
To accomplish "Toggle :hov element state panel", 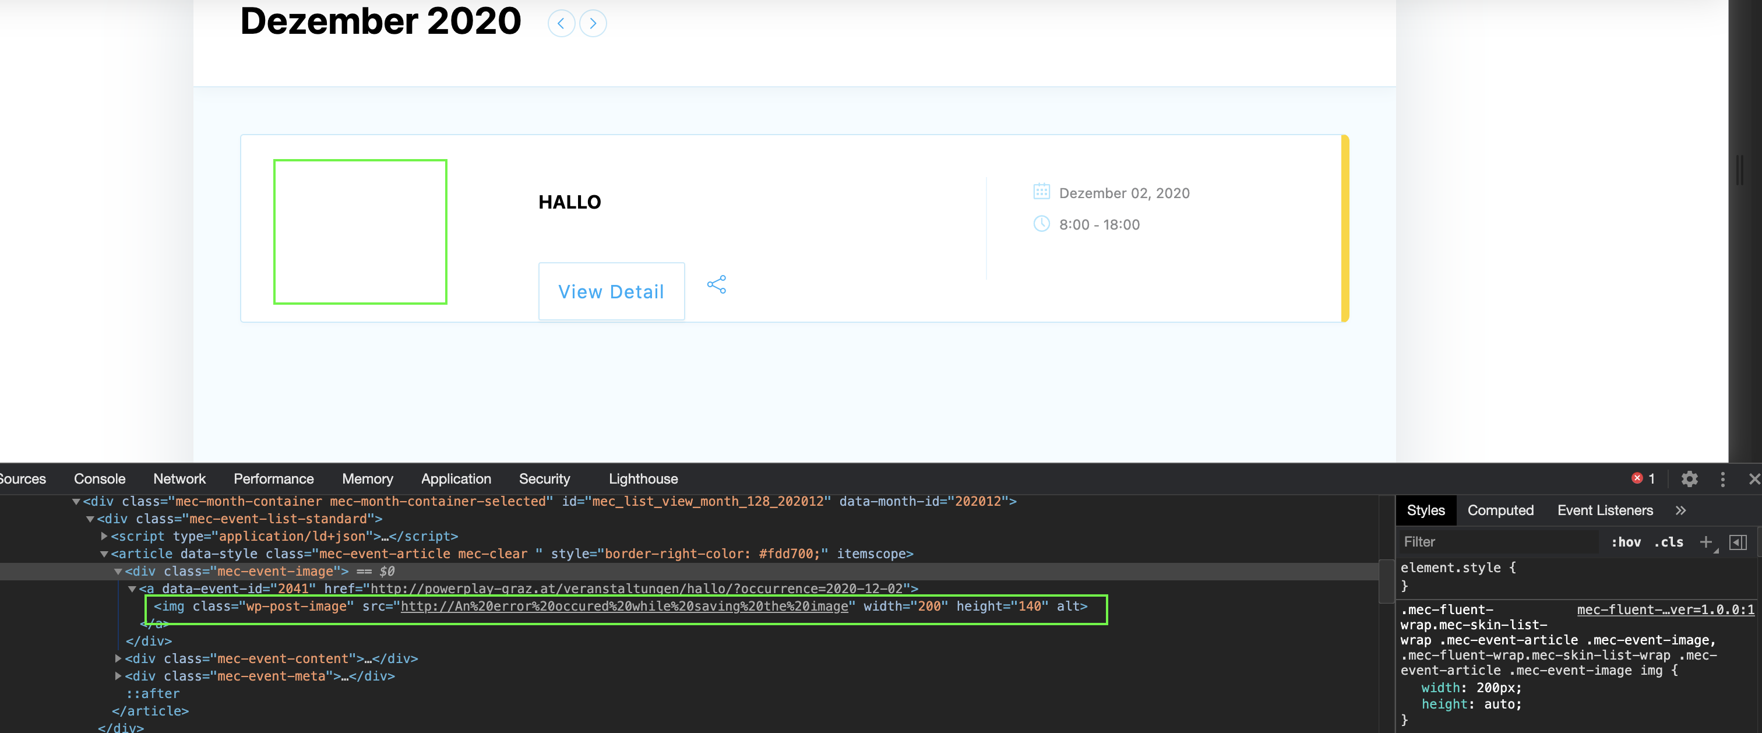I will pyautogui.click(x=1625, y=542).
